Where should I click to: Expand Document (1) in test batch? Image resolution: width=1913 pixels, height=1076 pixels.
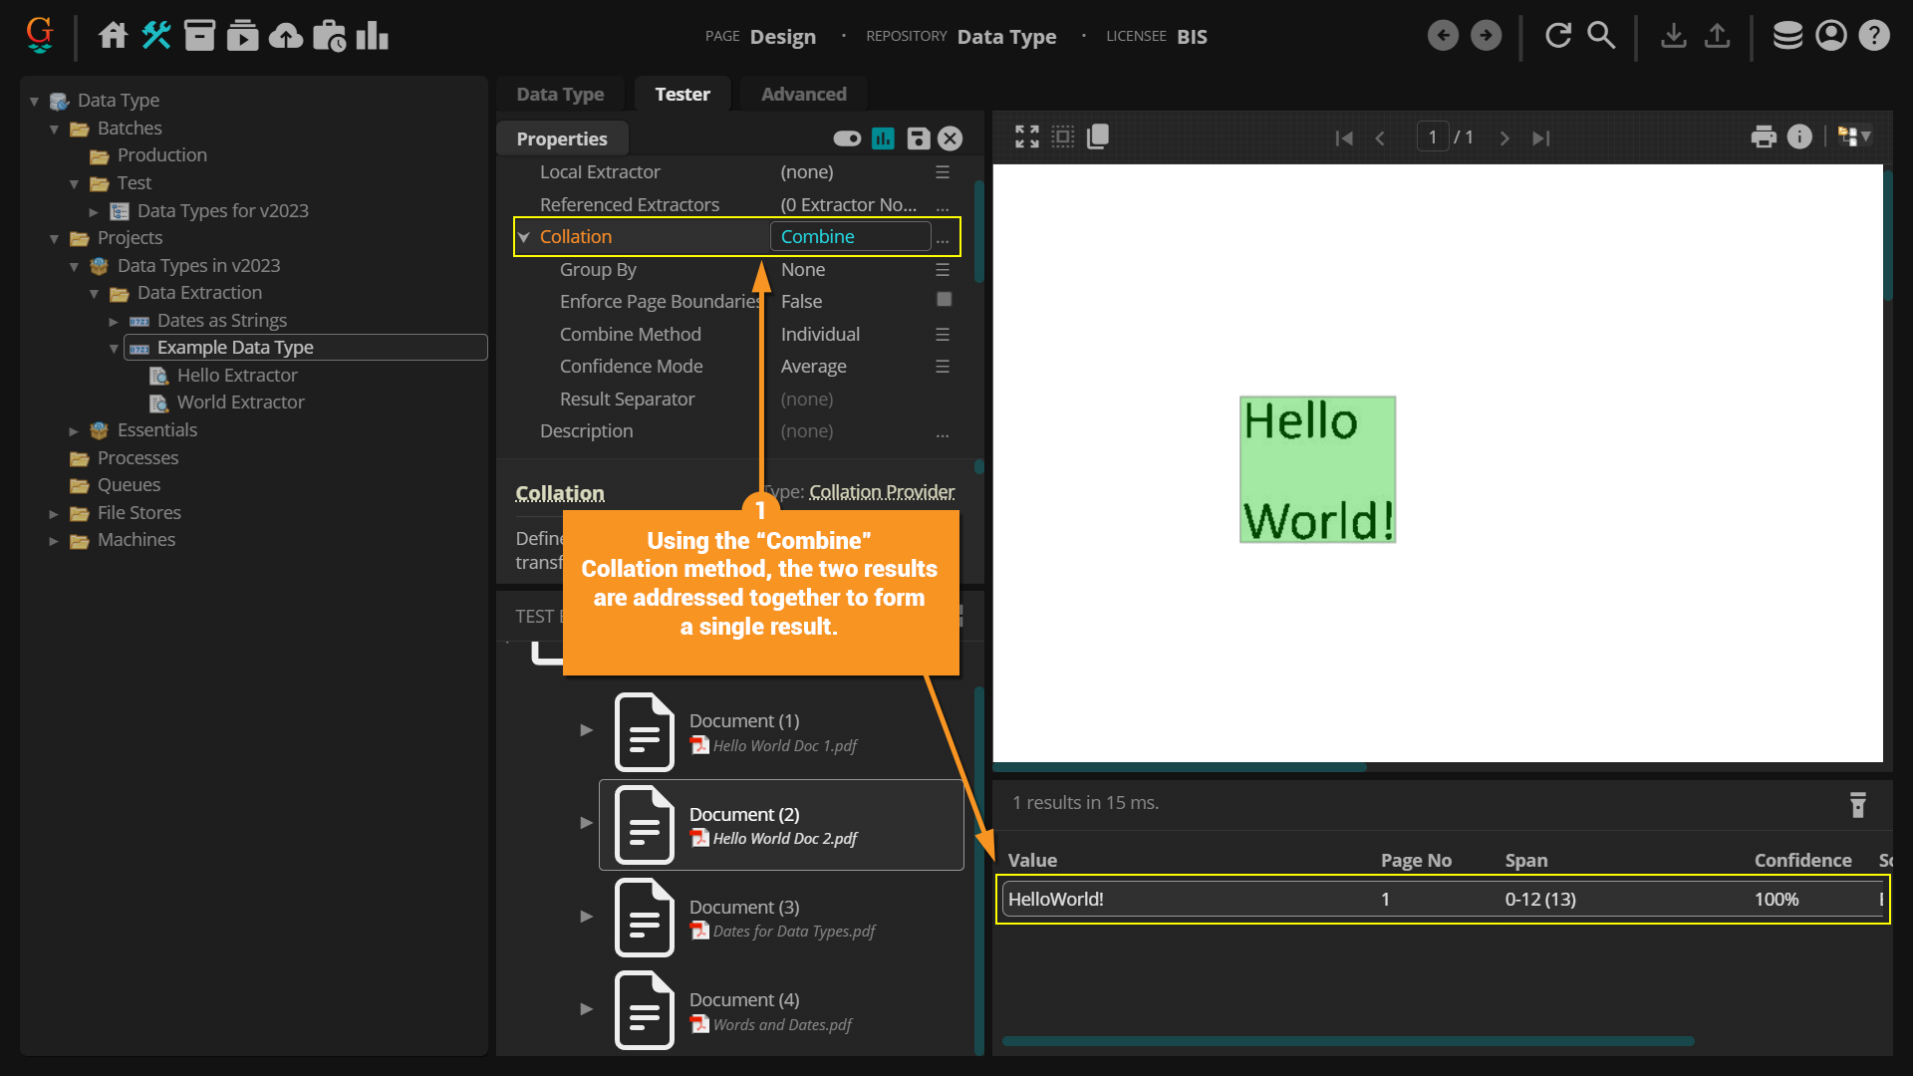586,730
